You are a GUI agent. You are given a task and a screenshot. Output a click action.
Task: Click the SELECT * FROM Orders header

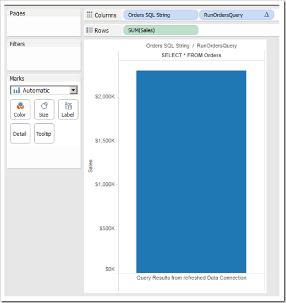(191, 56)
